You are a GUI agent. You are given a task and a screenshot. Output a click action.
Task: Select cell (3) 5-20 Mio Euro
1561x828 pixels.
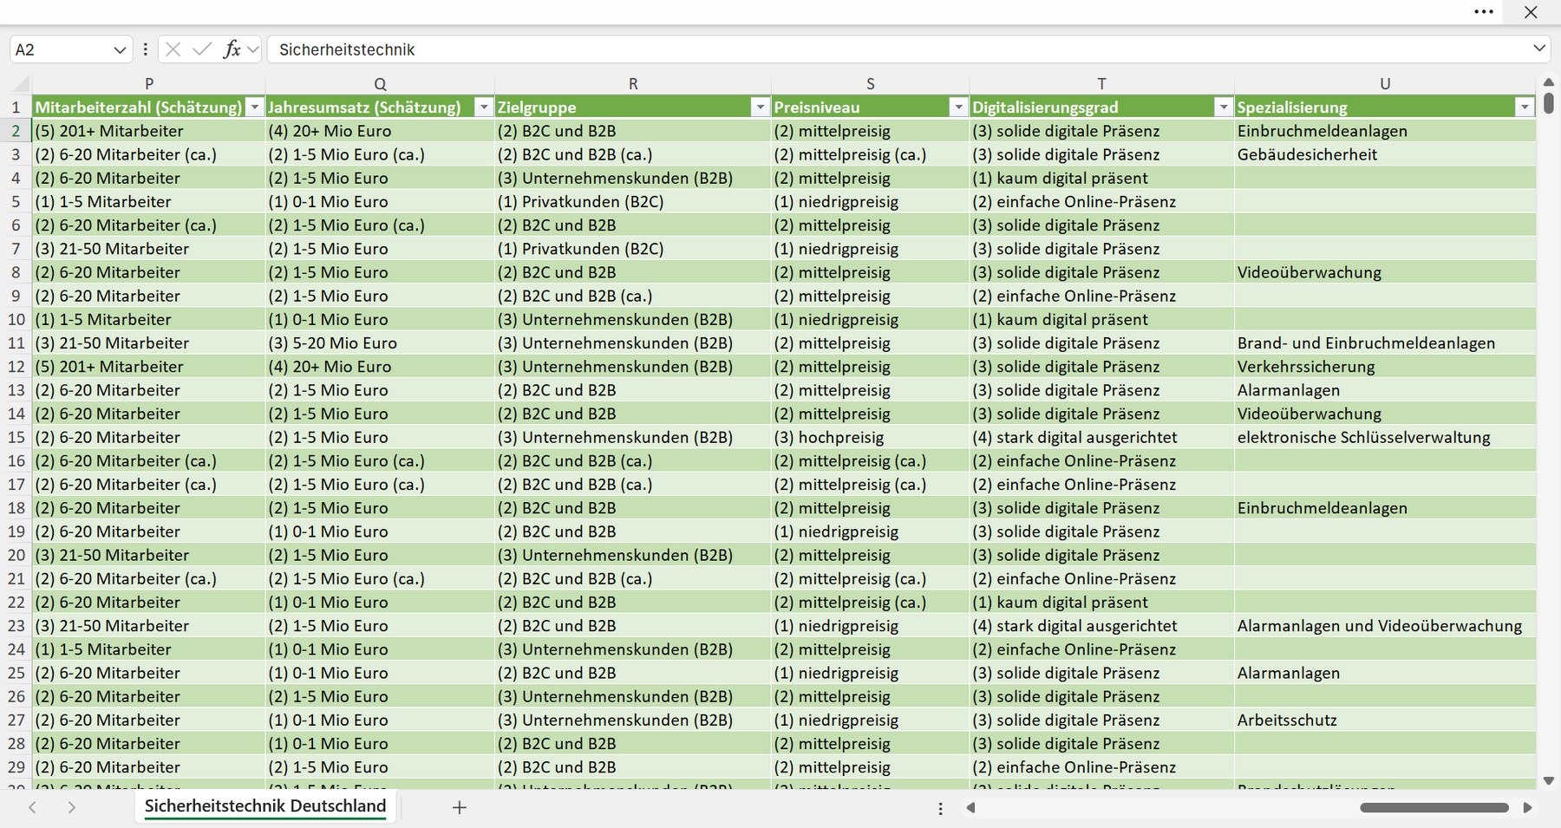[x=380, y=343]
